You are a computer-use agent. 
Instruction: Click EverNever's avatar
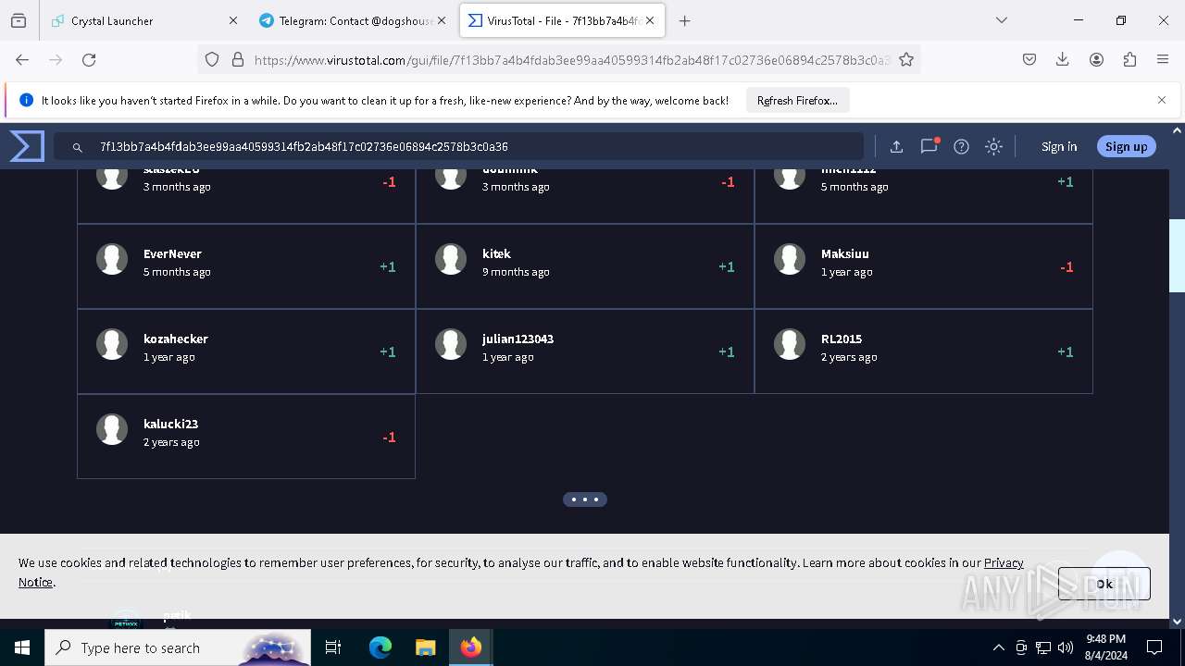[x=112, y=259]
